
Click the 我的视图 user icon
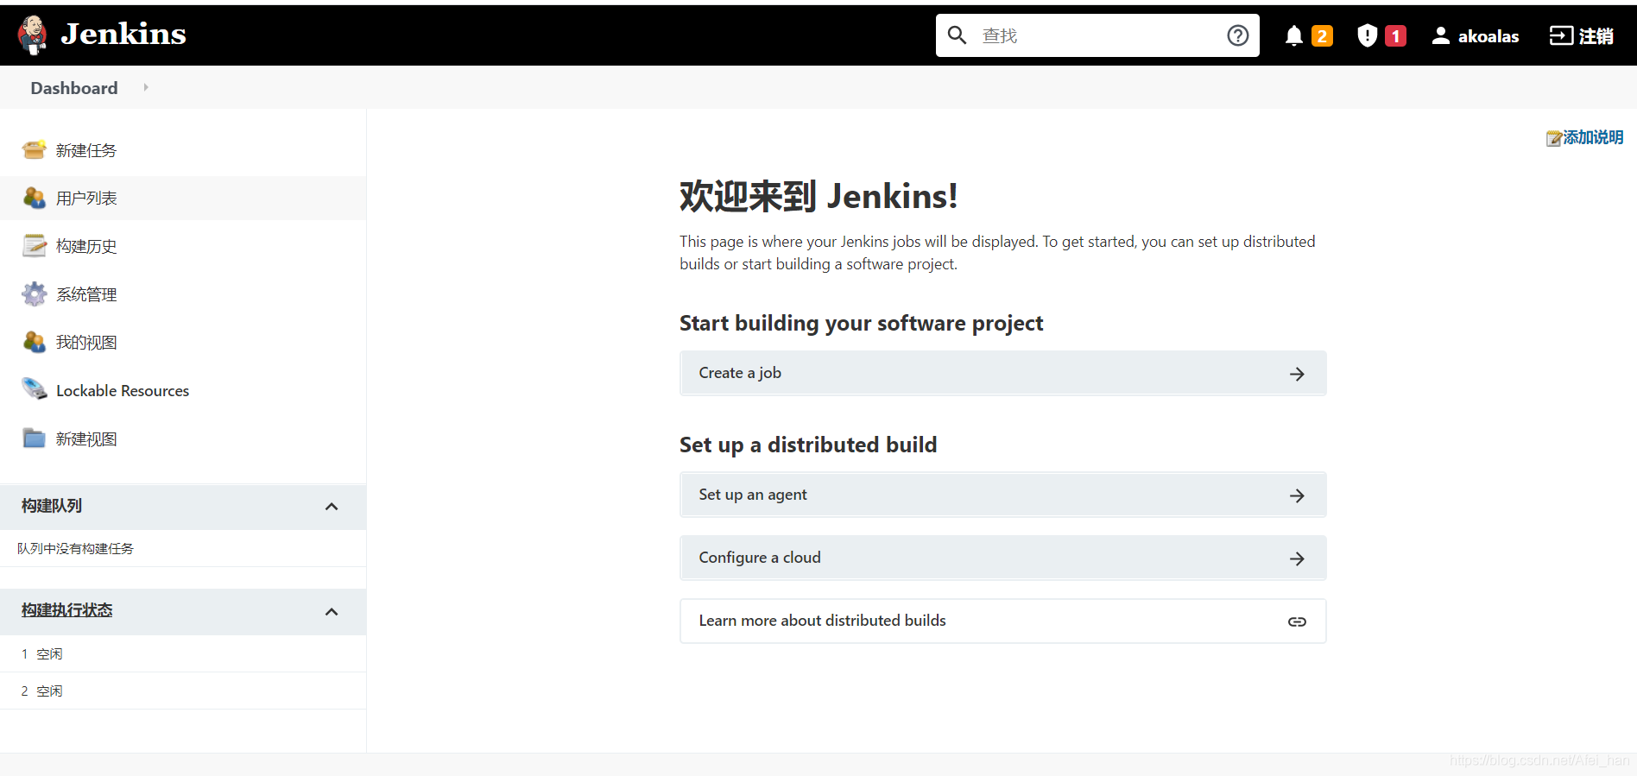click(34, 342)
